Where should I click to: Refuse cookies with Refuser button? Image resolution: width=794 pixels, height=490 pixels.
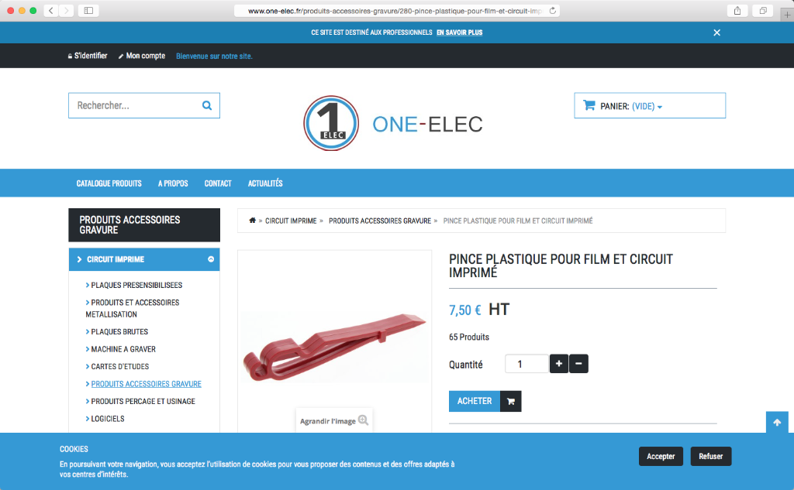pos(710,456)
